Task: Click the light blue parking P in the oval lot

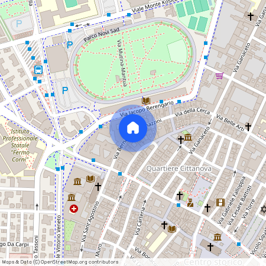Action: point(19,24)
